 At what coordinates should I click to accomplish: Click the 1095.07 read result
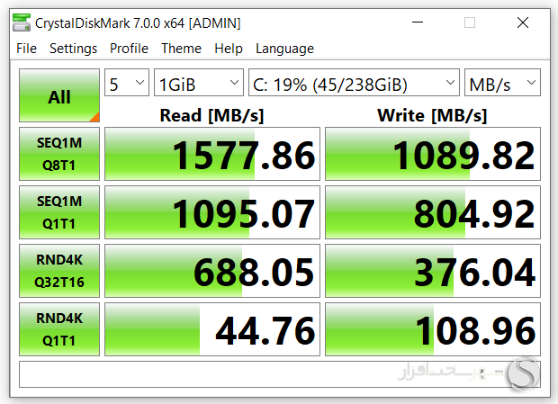tap(212, 212)
